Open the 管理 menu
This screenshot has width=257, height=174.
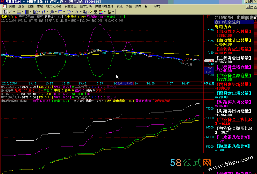[40, 6]
